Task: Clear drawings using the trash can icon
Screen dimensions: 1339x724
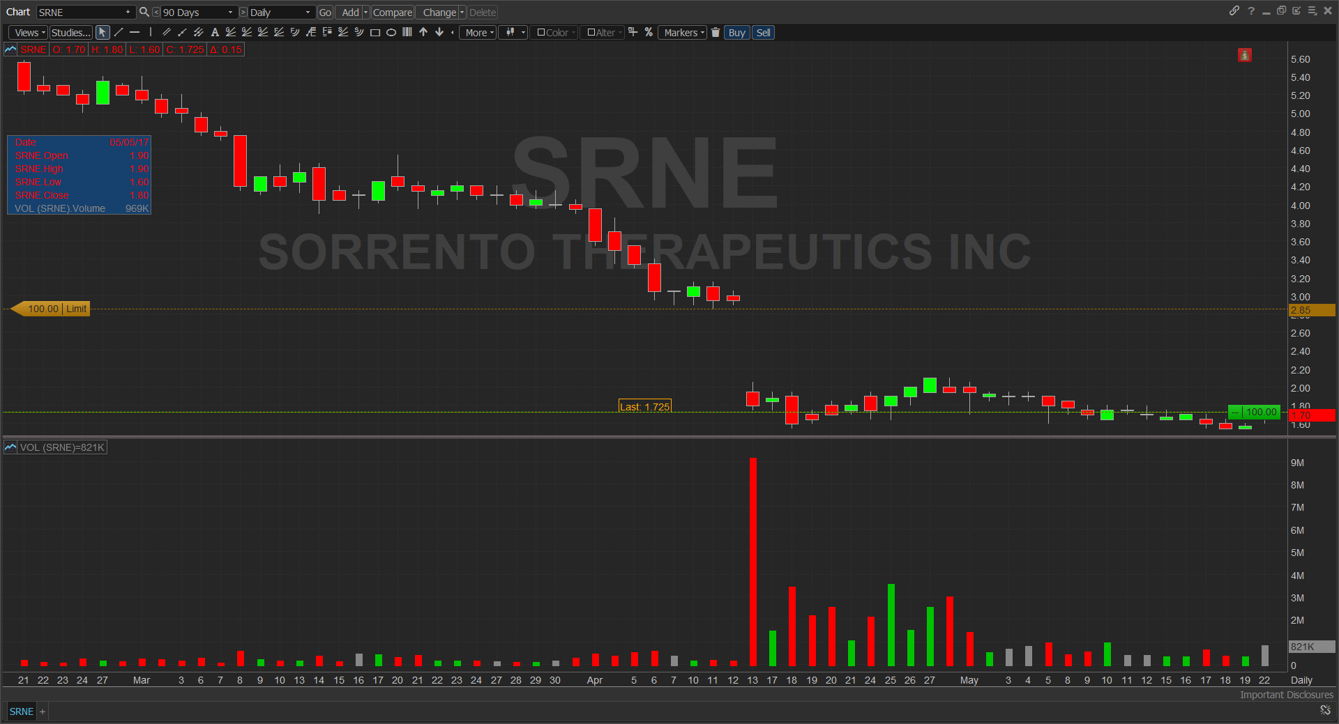Action: coord(716,32)
